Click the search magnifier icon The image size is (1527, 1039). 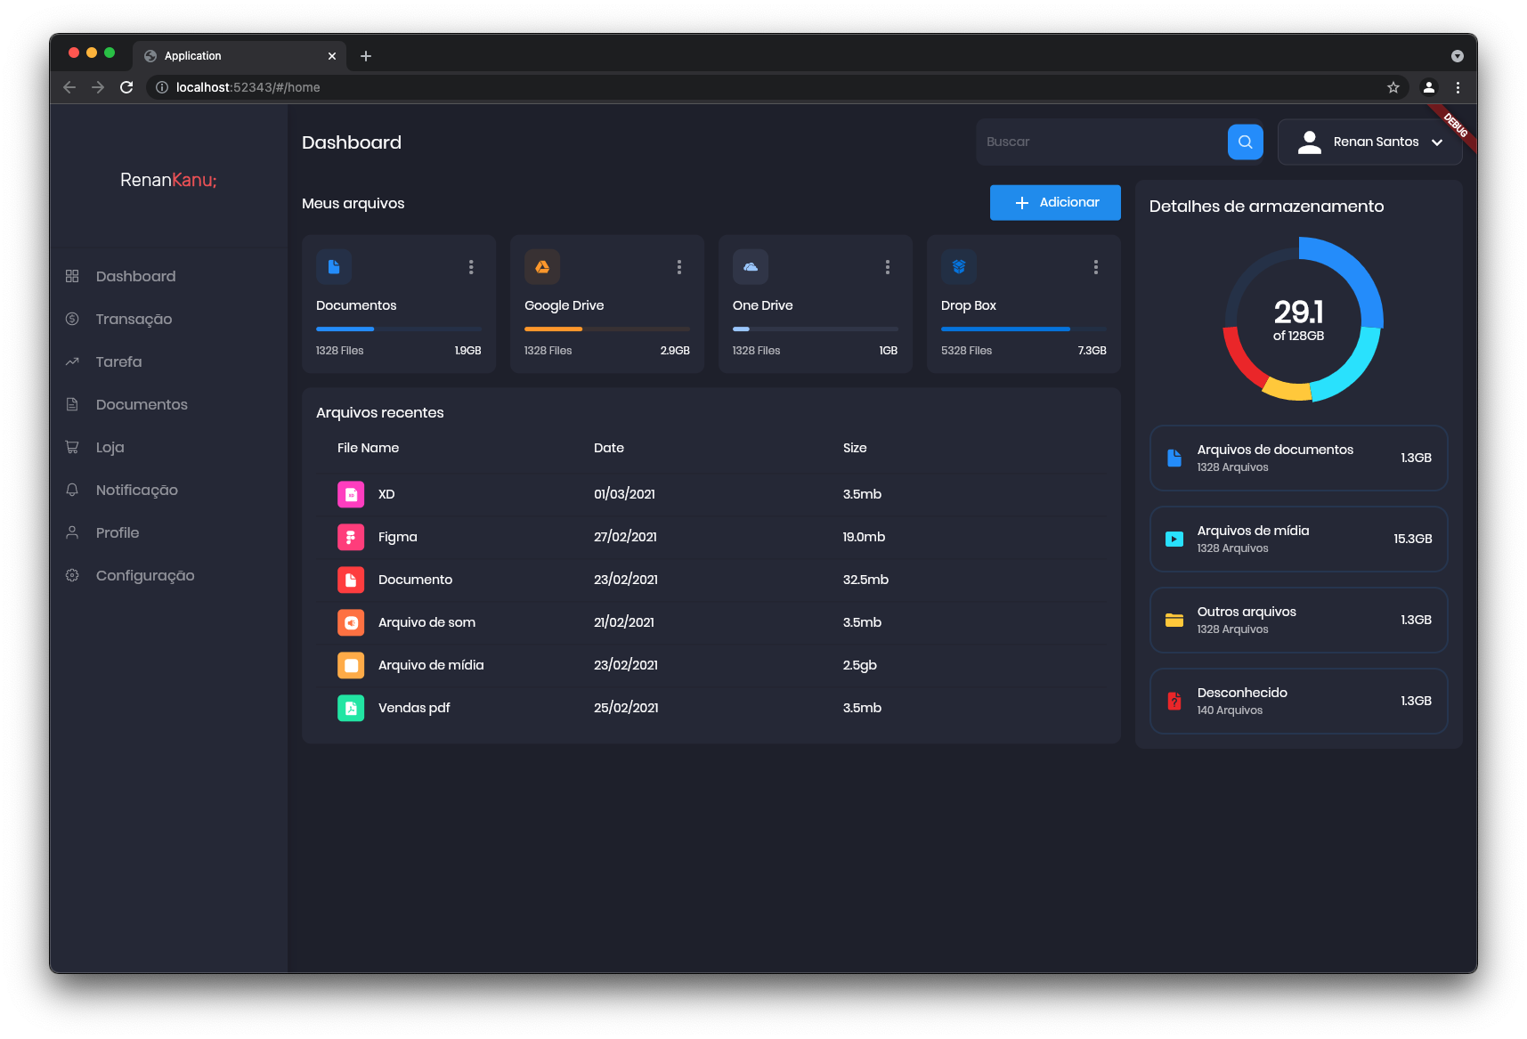(x=1245, y=142)
